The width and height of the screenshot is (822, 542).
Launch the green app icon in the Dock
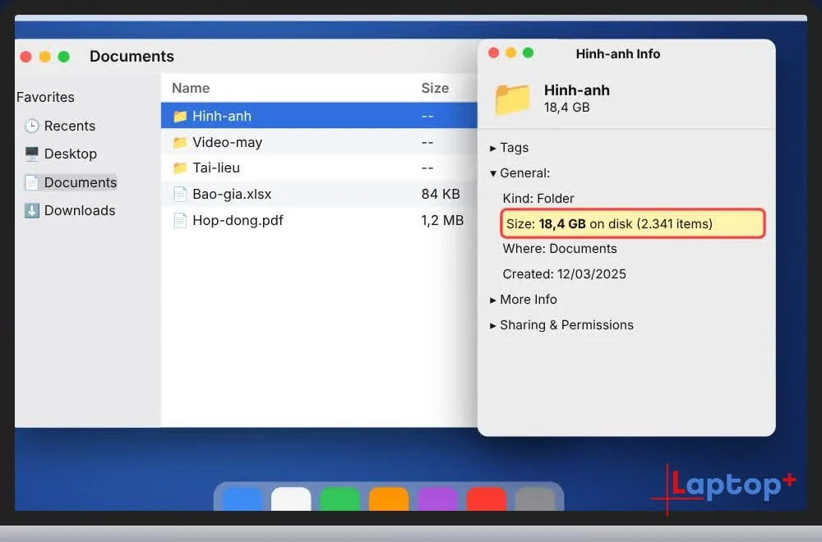point(339,498)
